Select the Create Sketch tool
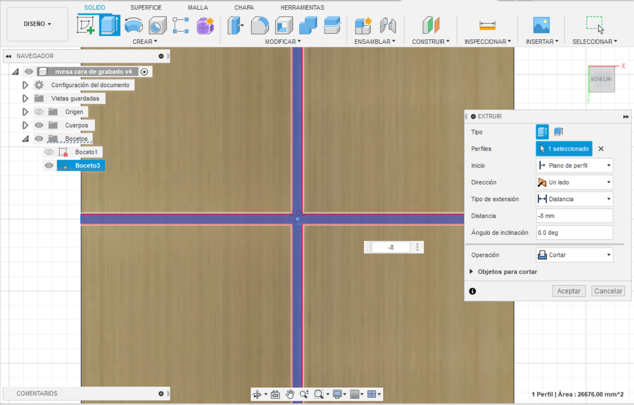The image size is (634, 405). [85, 25]
